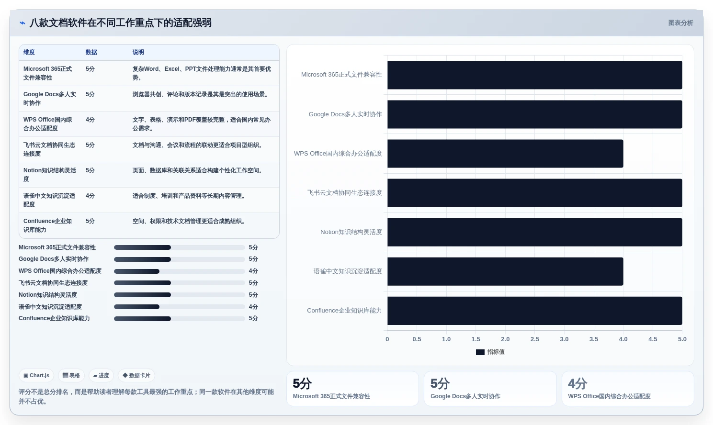Click the WPS Office国内综合办公适配度 table row name
This screenshot has width=713, height=425.
[x=48, y=124]
